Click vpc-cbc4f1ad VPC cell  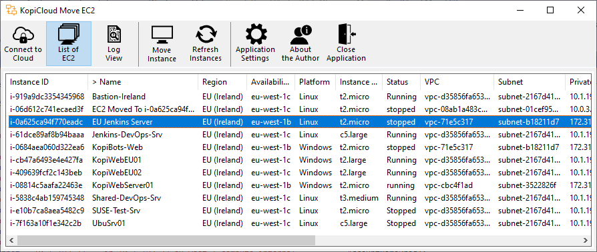tap(449, 185)
